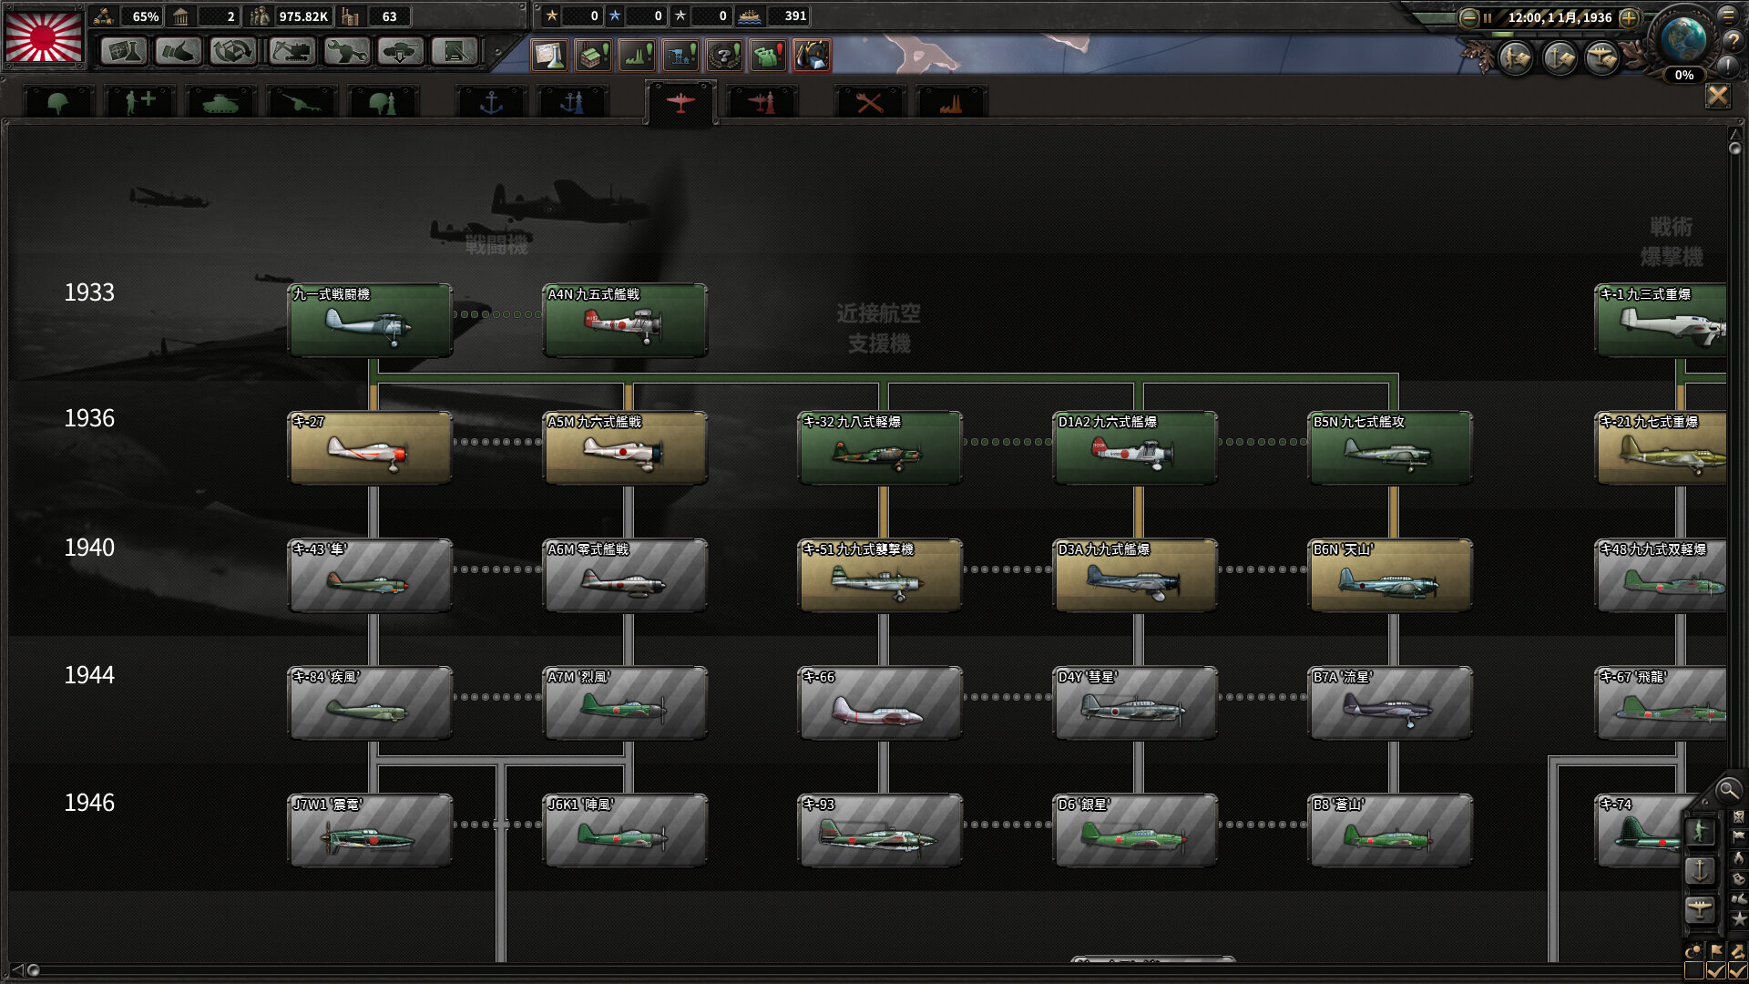Viewport: 1749px width, 984px height.
Task: Select the A6M 零式艦戦 technology
Action: click(625, 576)
